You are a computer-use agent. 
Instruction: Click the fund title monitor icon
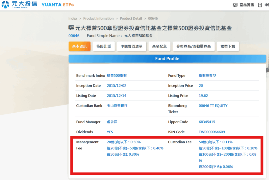pos(71,28)
